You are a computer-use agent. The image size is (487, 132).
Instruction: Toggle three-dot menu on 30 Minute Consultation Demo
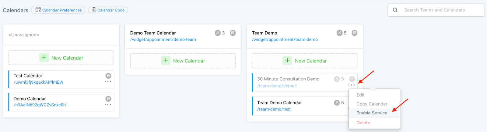pos(352,85)
